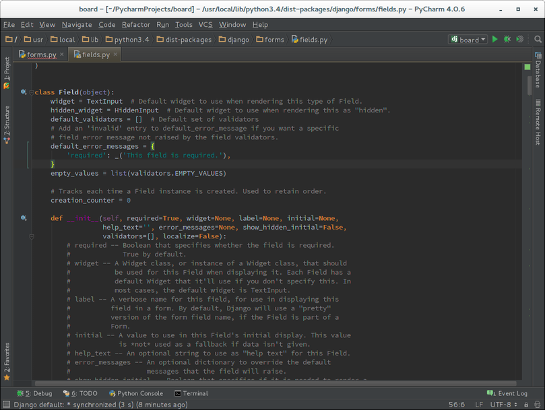This screenshot has height=410, width=545.
Task: Run board with coverage
Action: tap(520, 39)
